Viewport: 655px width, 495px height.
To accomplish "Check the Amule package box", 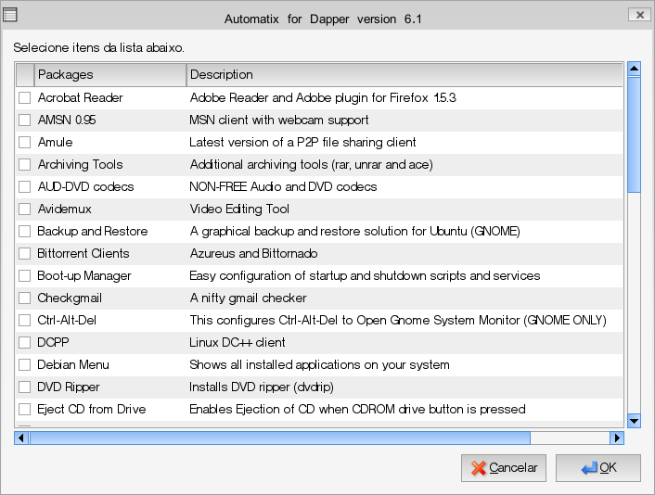I will click(25, 143).
